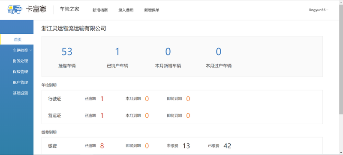The height and width of the screenshot is (155, 343).
Task: Open 财务处理 sidebar item
Action: pyautogui.click(x=20, y=61)
